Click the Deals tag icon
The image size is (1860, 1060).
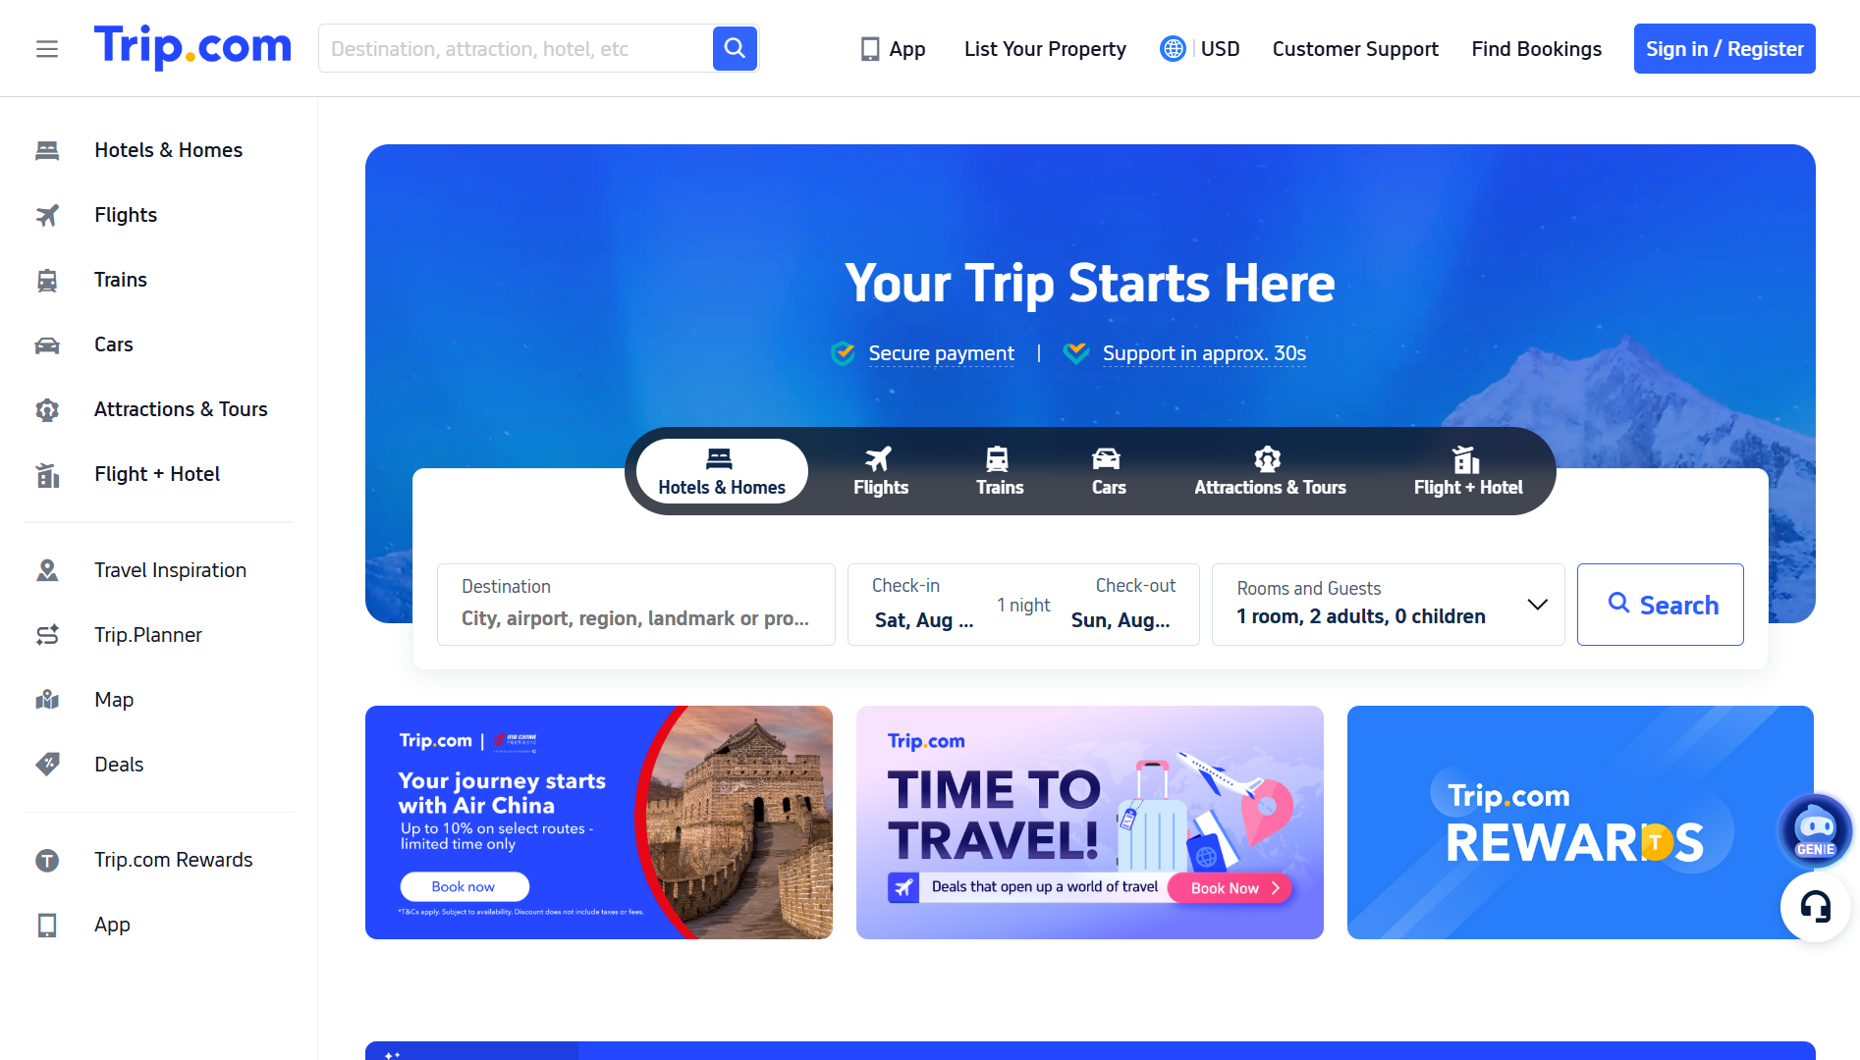pos(47,765)
